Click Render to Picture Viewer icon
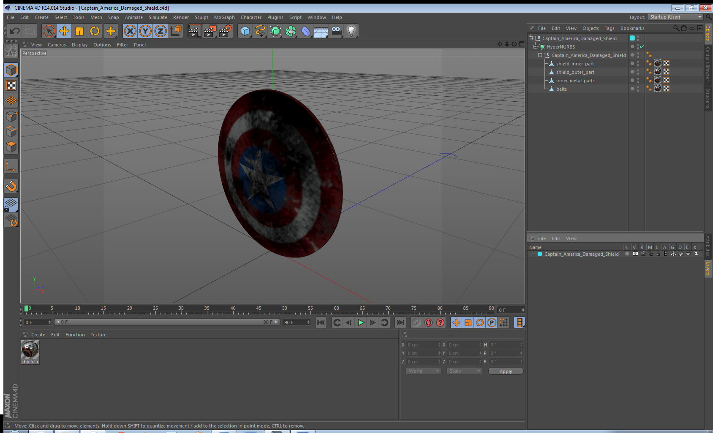 pyautogui.click(x=210, y=31)
